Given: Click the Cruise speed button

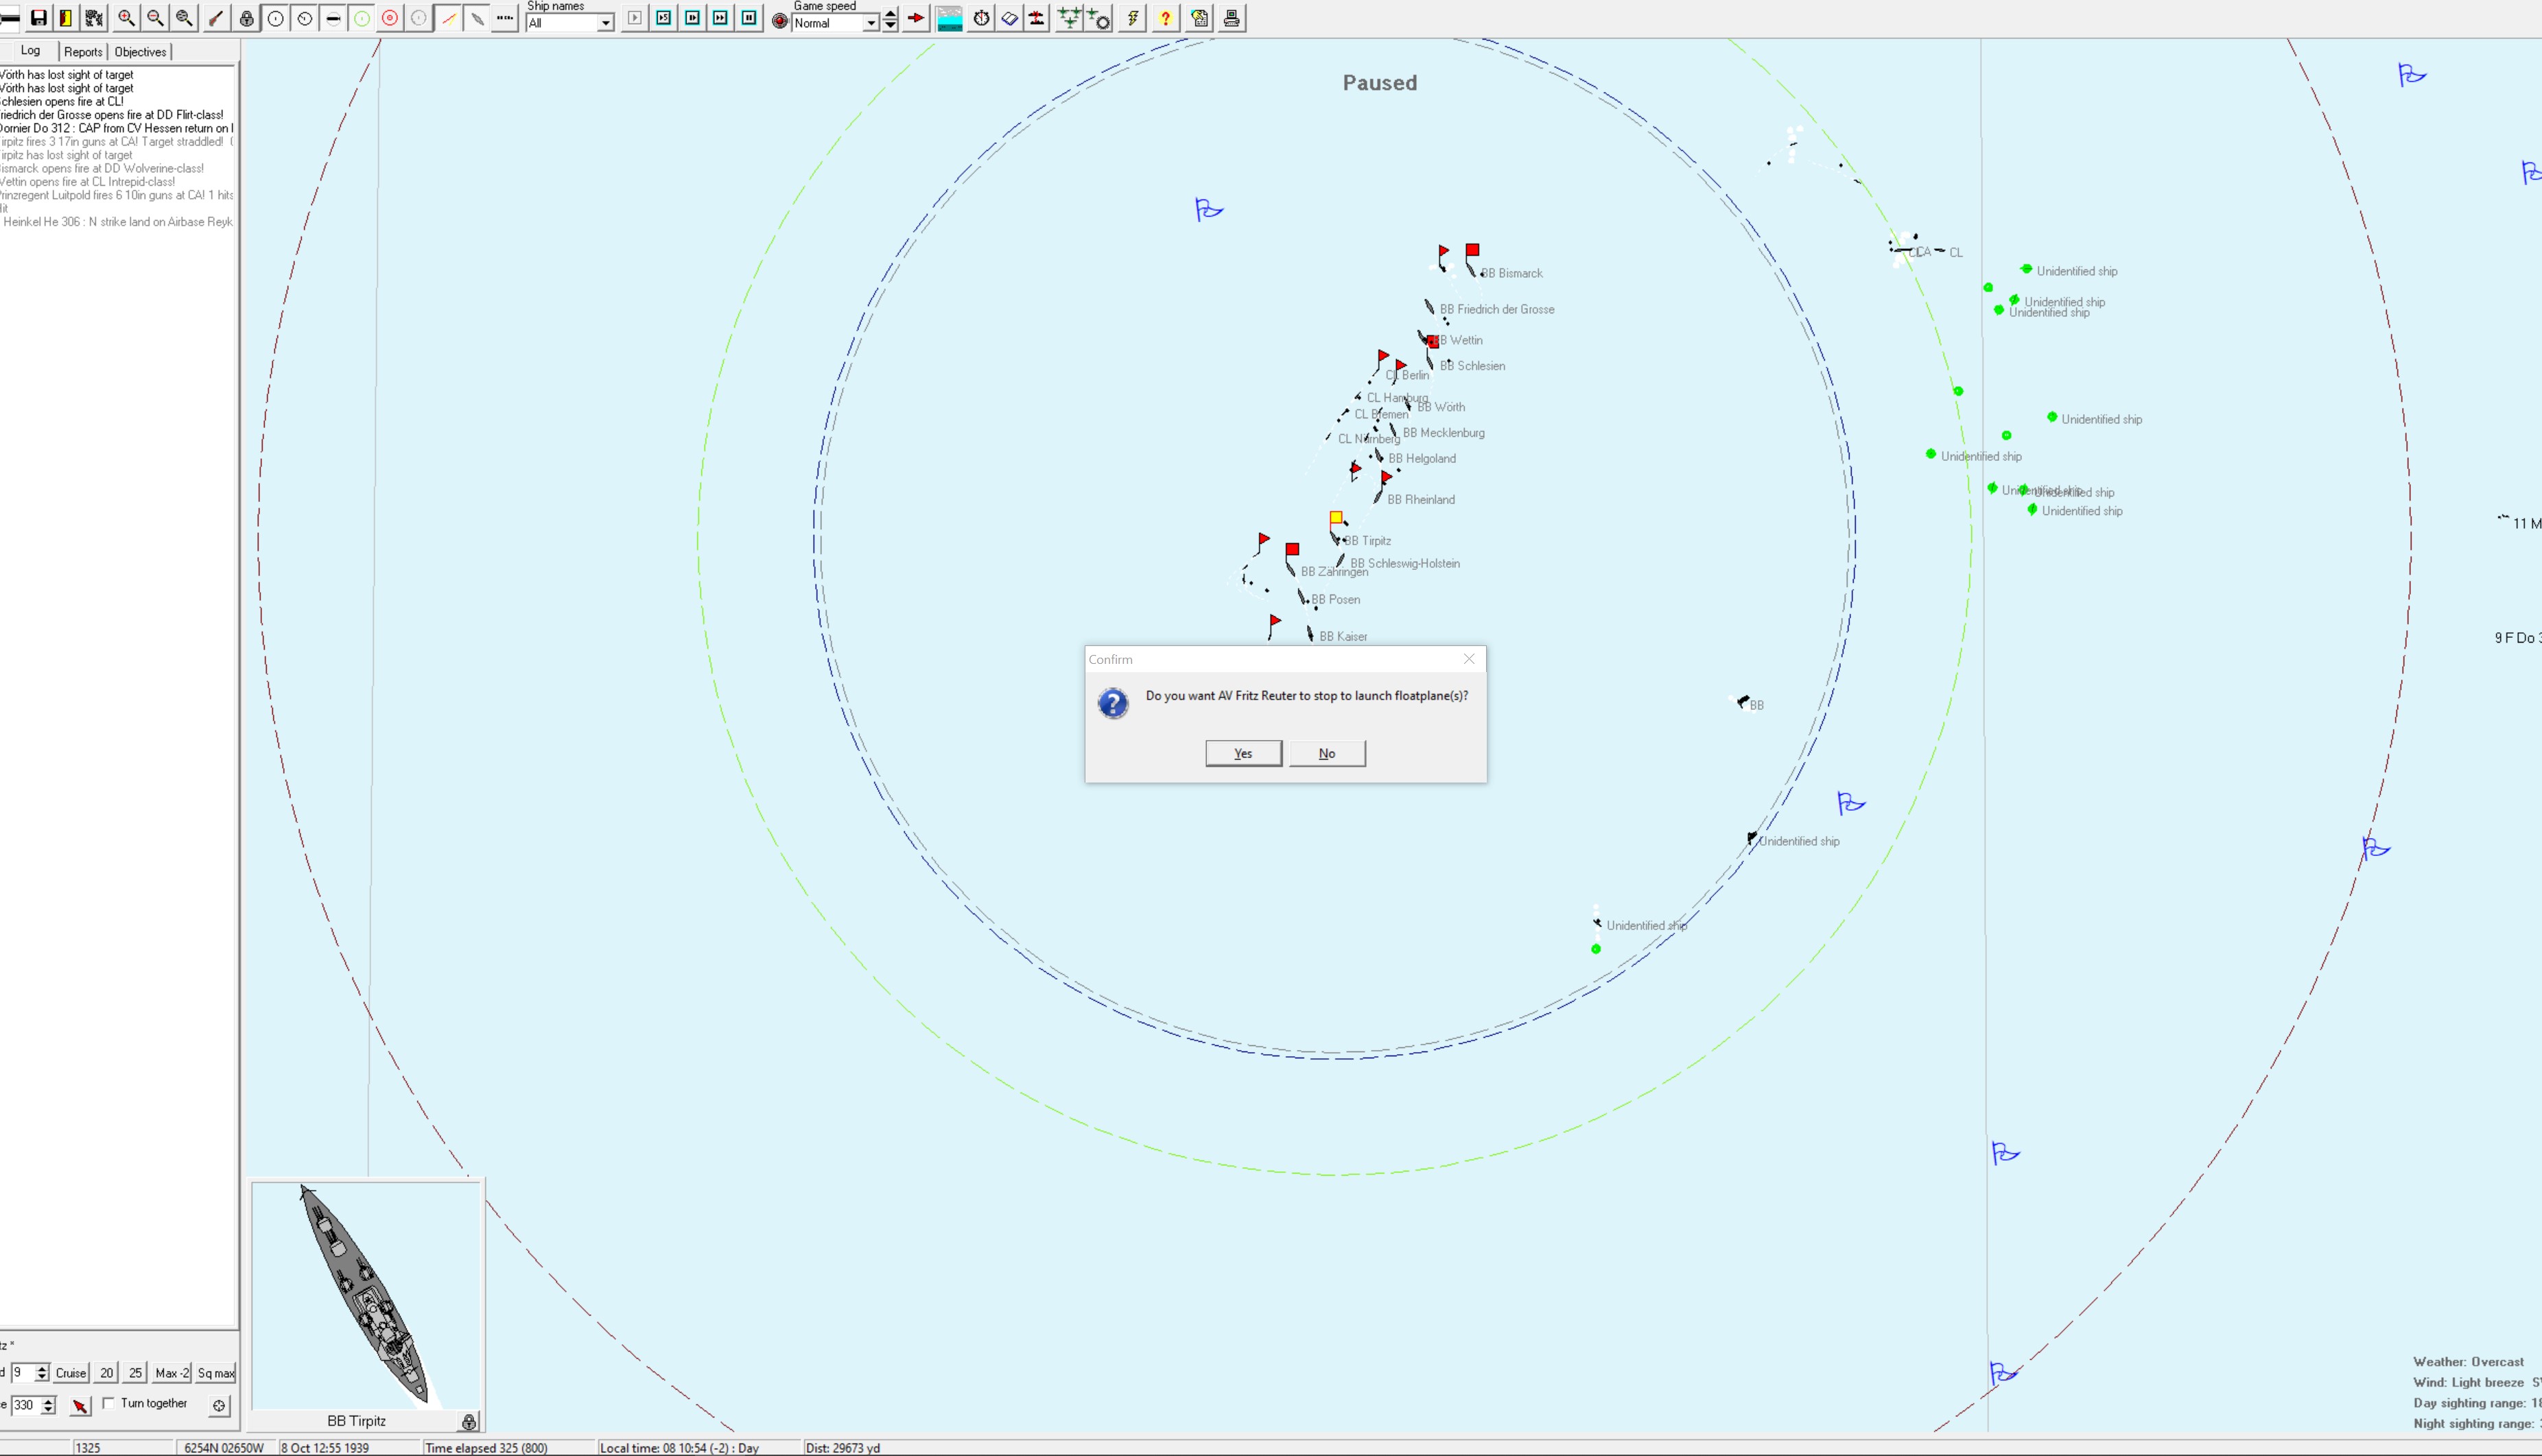Looking at the screenshot, I should click(x=70, y=1373).
